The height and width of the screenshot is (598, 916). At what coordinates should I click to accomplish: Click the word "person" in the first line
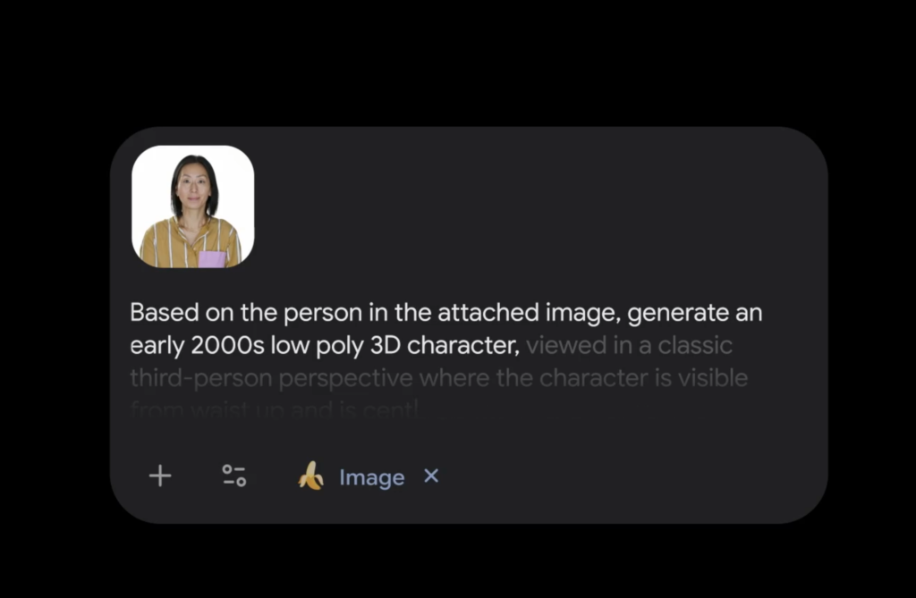[x=323, y=314]
